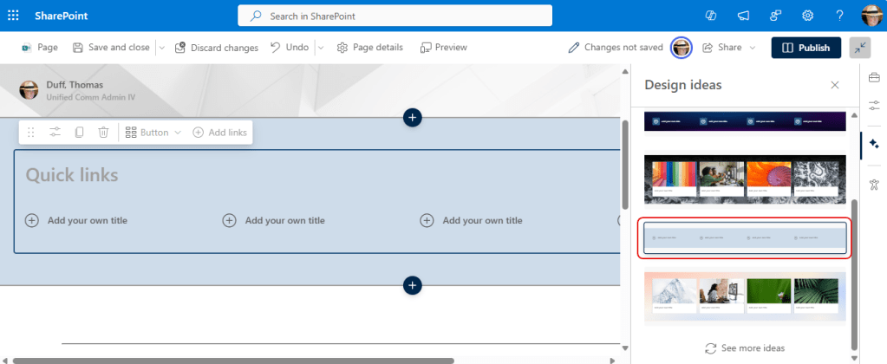This screenshot has height=364, width=887.
Task: Open the SharePoint app launcher waffle
Action: [x=14, y=16]
